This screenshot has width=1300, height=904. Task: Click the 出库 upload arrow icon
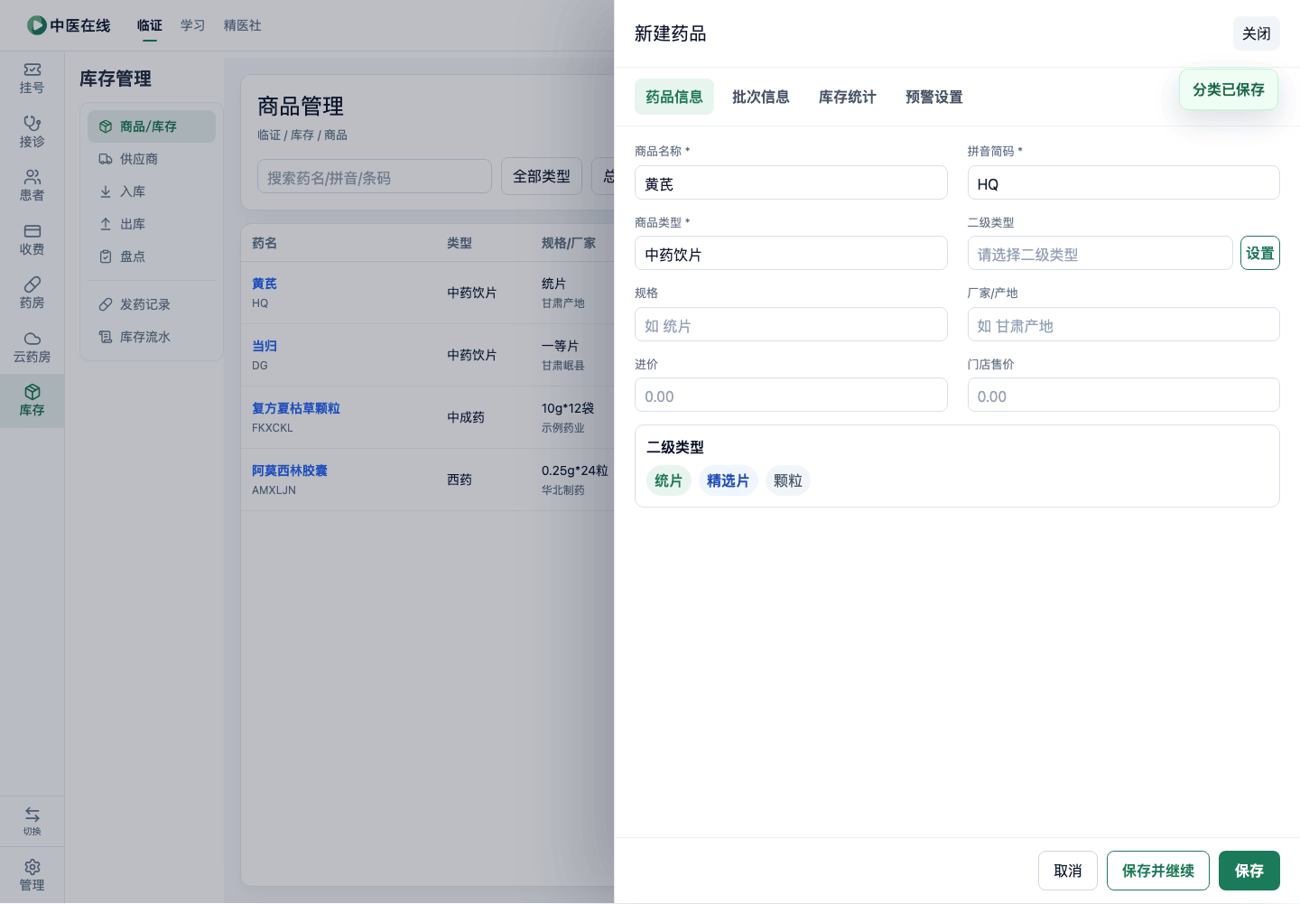(106, 224)
